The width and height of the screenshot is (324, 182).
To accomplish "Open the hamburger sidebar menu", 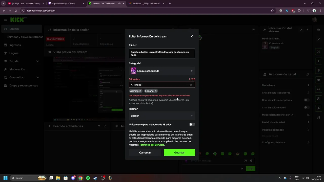I will 5,20.
